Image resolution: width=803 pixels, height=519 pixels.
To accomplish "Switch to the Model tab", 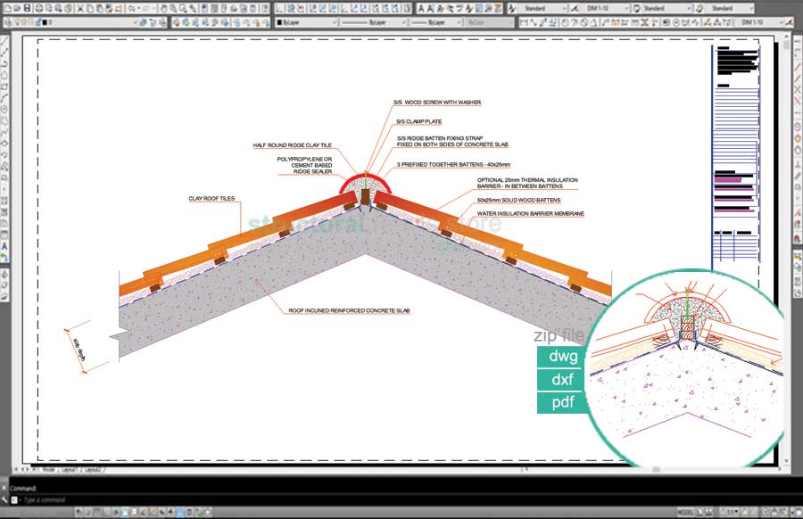I will [x=48, y=469].
